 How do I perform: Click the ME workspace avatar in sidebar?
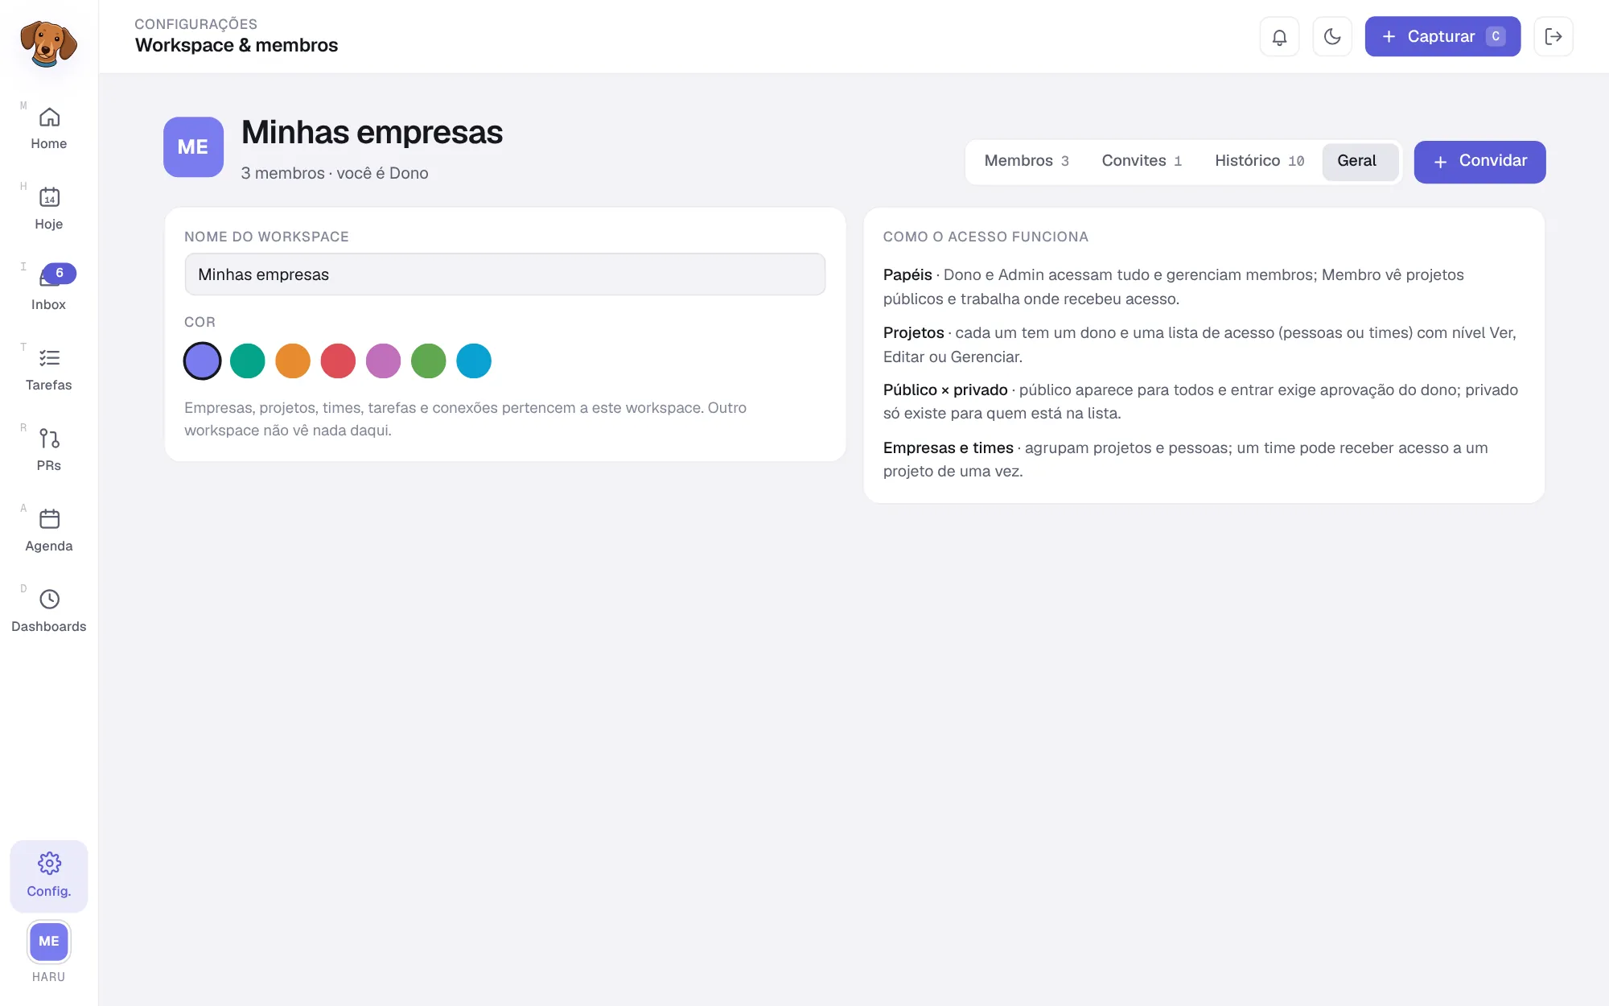click(x=49, y=942)
